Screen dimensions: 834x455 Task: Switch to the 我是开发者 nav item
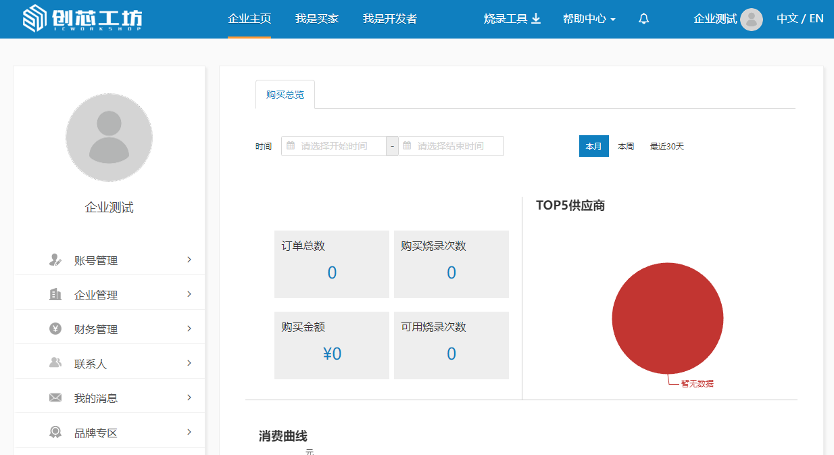point(390,19)
